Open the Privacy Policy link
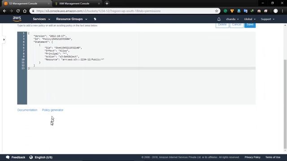 252,157
